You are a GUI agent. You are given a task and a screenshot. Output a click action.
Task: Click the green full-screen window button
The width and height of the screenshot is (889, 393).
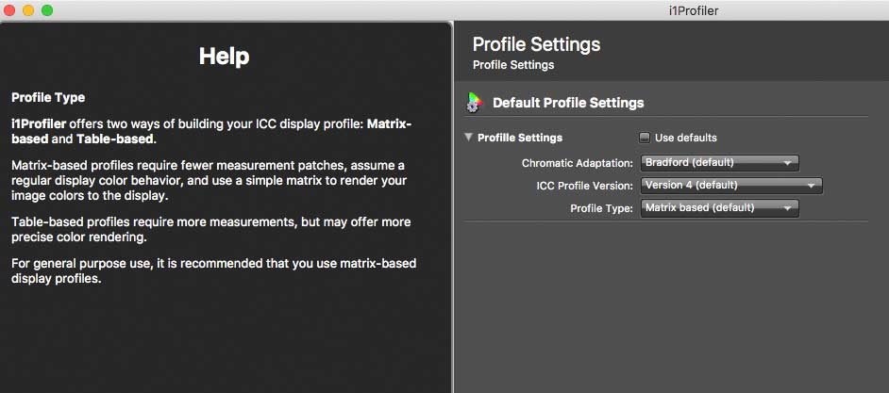point(47,10)
